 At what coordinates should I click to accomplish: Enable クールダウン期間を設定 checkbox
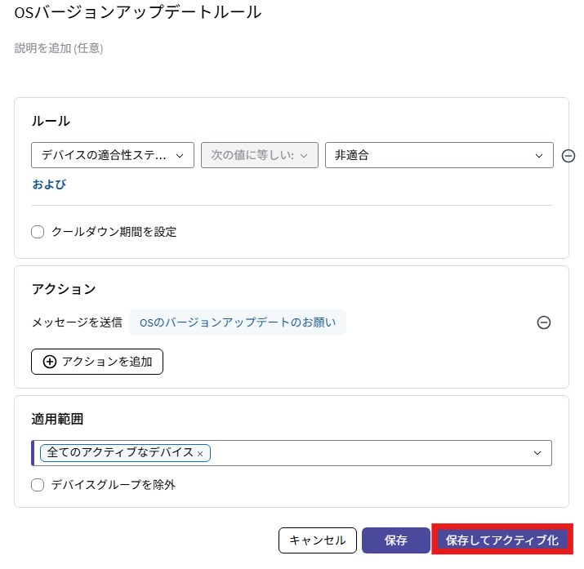pos(38,232)
